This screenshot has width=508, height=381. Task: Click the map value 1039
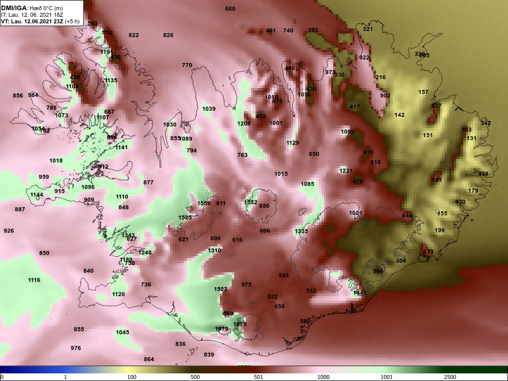209,109
